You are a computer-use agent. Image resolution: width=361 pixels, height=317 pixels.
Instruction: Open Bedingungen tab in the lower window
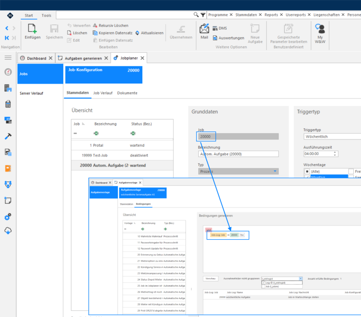point(143,204)
